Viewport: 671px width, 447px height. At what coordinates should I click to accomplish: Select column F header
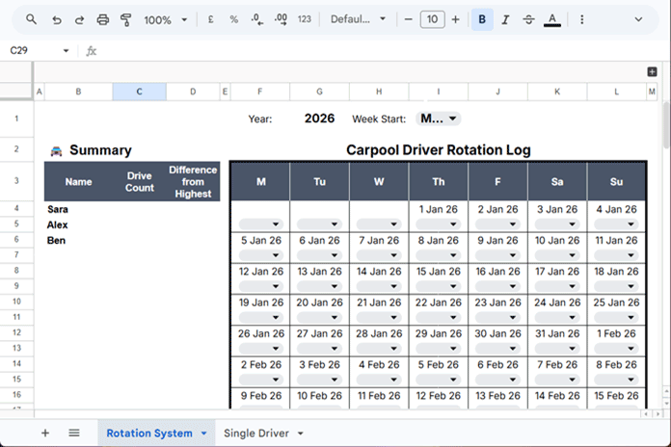coord(259,92)
